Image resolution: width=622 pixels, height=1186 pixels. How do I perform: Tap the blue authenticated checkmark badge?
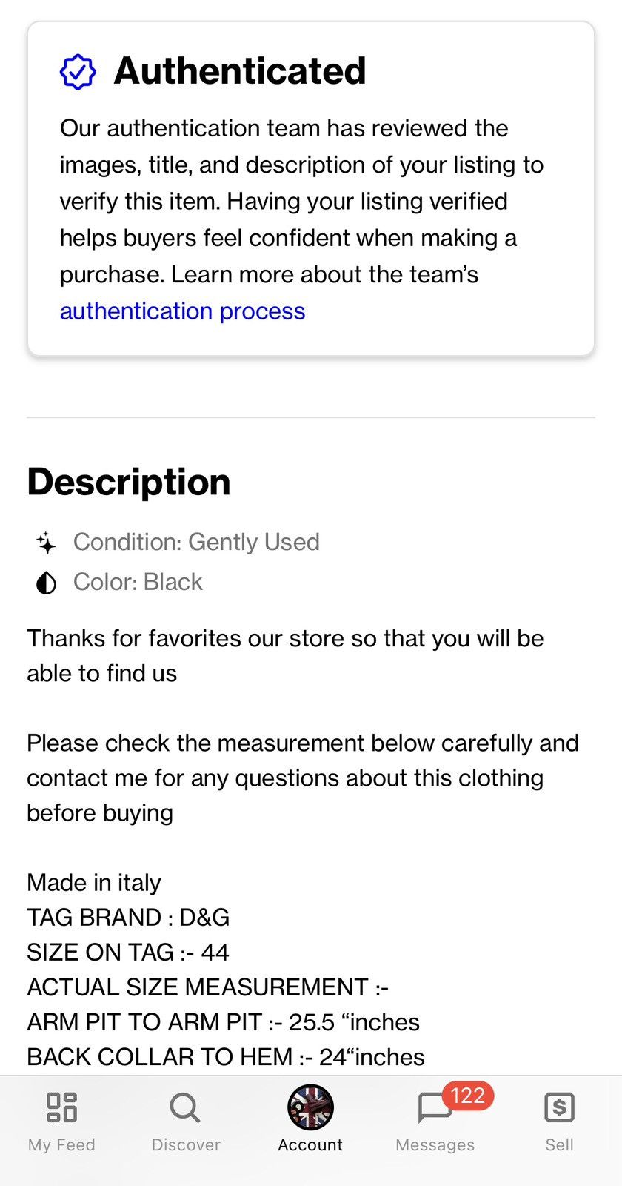(78, 73)
